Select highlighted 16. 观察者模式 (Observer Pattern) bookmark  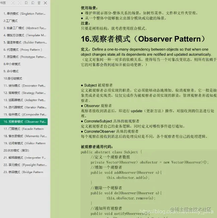point(24,122)
